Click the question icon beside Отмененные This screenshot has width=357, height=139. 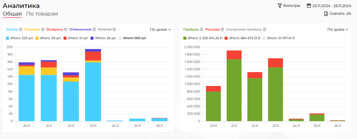pos(94,29)
